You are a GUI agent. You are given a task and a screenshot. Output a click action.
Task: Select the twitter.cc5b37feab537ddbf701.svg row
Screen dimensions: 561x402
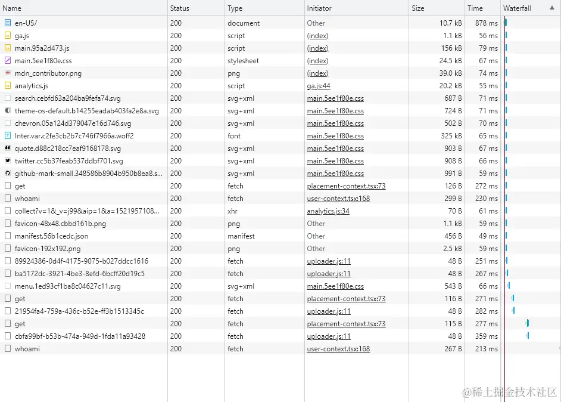click(x=280, y=161)
